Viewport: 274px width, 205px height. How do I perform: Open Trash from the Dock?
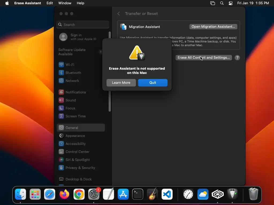pyautogui.click(x=253, y=194)
